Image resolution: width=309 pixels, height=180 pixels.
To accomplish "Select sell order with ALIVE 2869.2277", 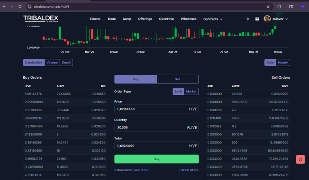I will [248, 102].
